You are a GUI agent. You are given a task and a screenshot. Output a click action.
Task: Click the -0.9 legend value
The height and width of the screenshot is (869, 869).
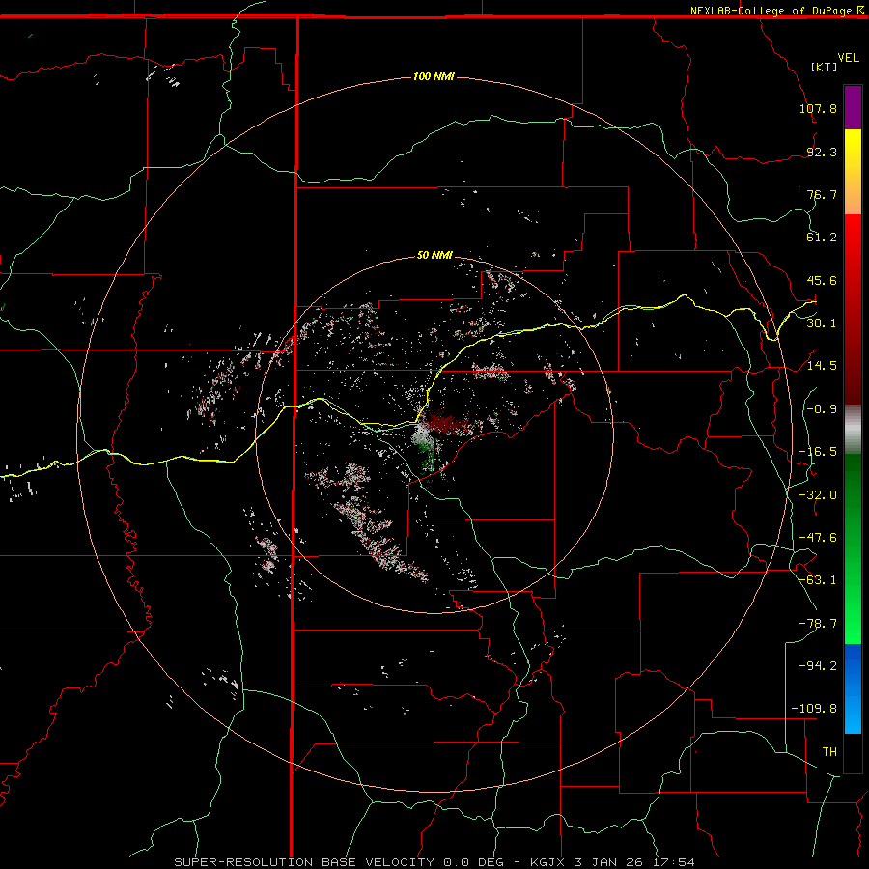pos(822,409)
